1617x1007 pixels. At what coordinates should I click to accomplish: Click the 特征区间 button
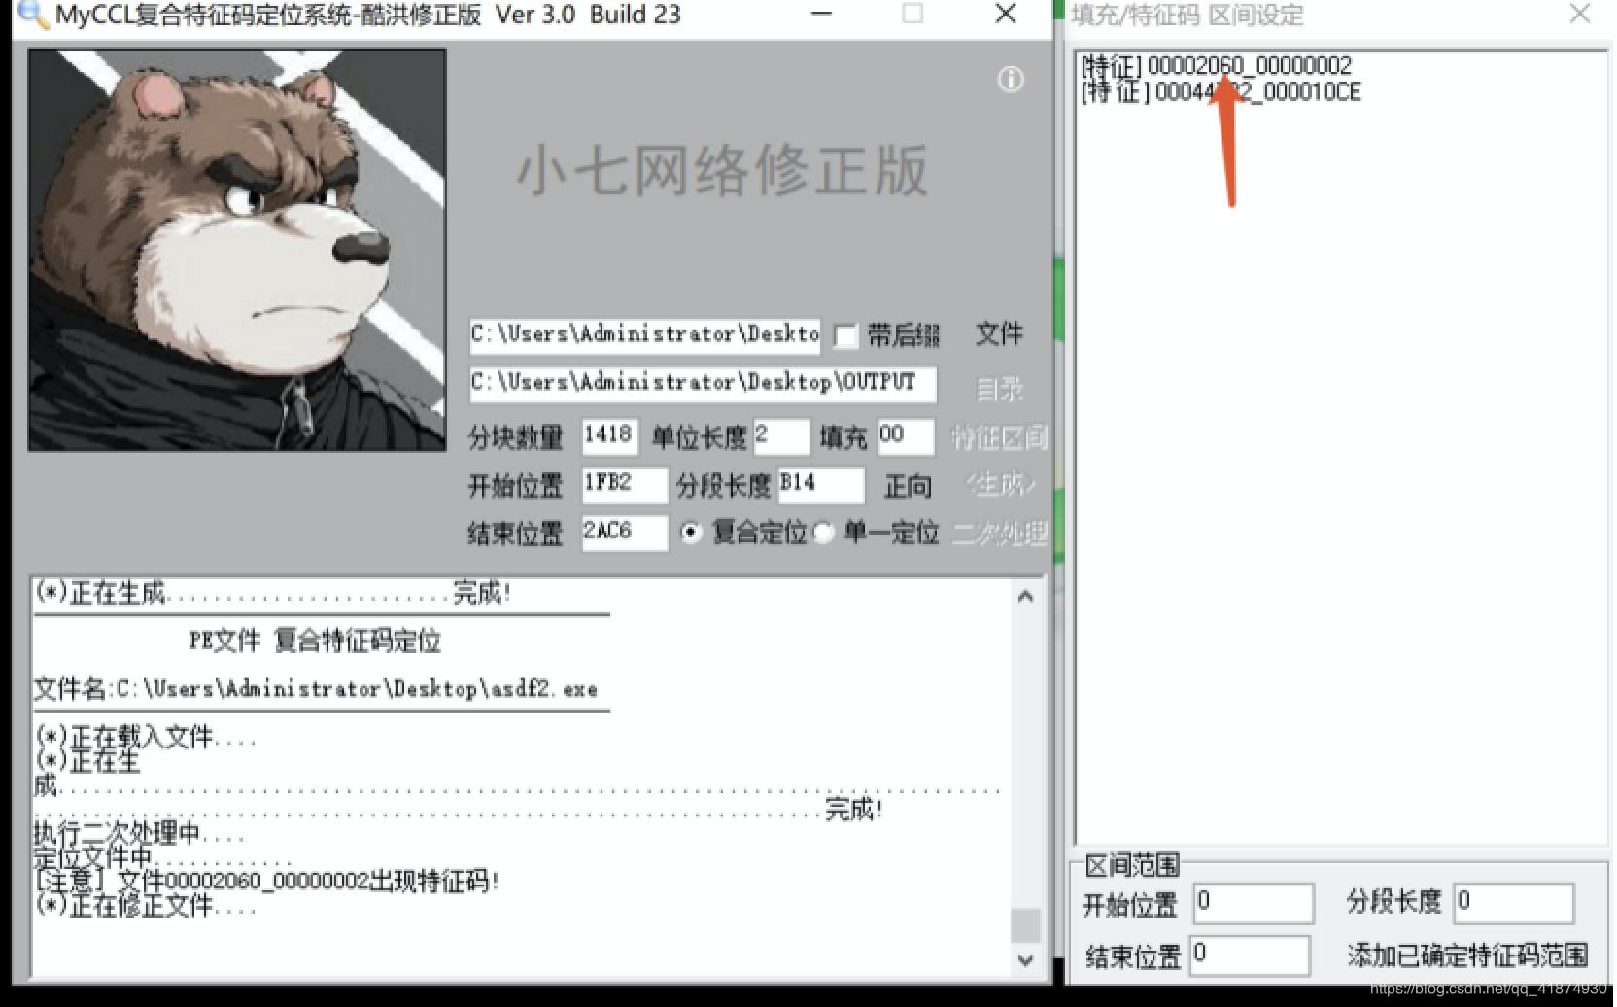point(999,437)
